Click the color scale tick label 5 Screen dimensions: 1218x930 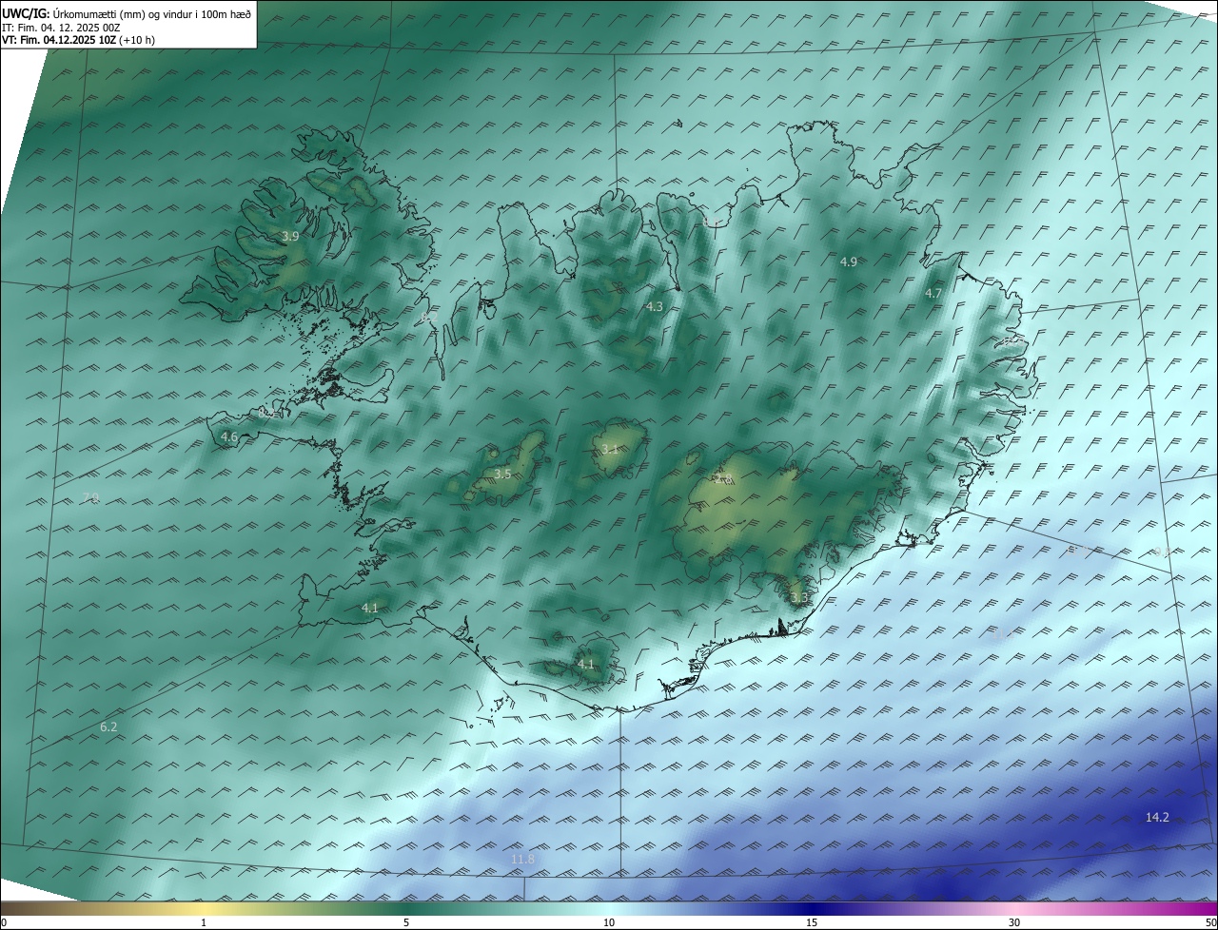(406, 922)
